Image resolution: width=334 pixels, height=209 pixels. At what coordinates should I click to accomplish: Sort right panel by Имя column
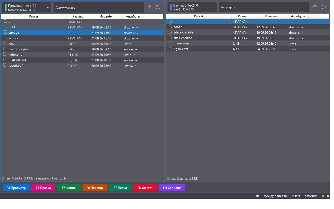point(199,16)
